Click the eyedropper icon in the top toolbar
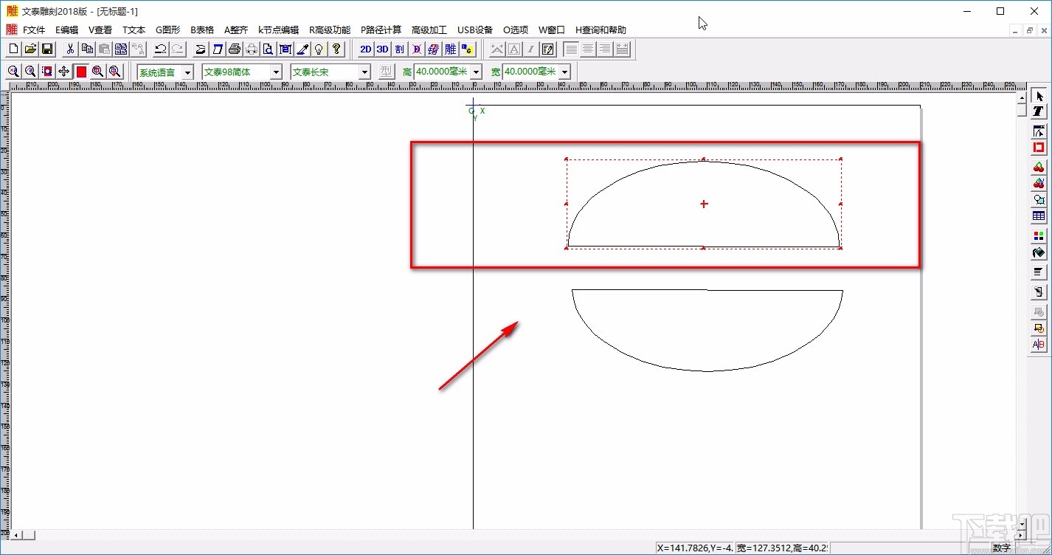Viewport: 1052px width, 555px height. [x=302, y=49]
